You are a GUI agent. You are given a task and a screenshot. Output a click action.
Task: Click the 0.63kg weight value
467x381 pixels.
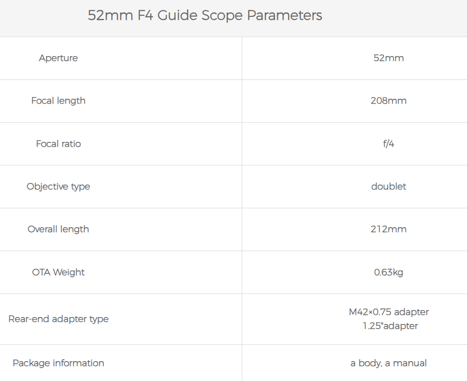click(389, 272)
